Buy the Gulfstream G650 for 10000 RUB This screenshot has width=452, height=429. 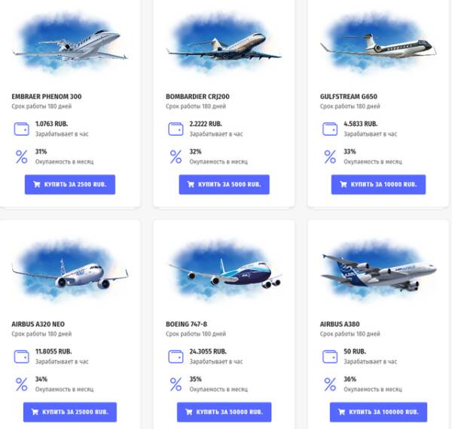pos(378,185)
